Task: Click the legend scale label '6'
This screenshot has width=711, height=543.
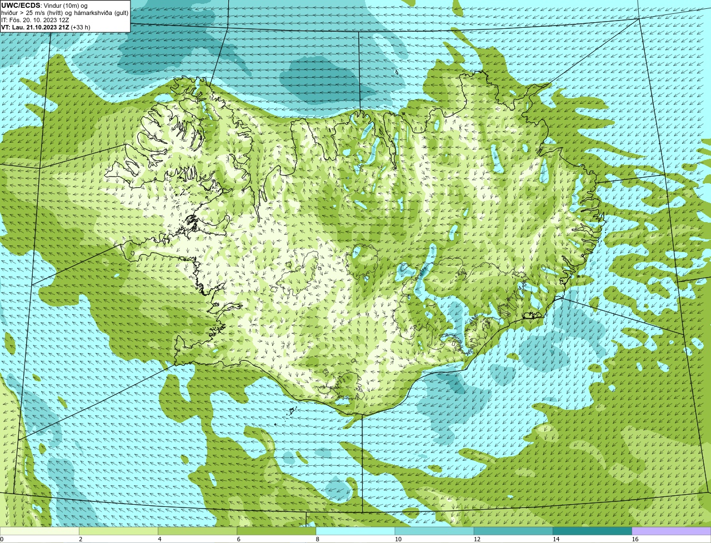Action: [238, 539]
